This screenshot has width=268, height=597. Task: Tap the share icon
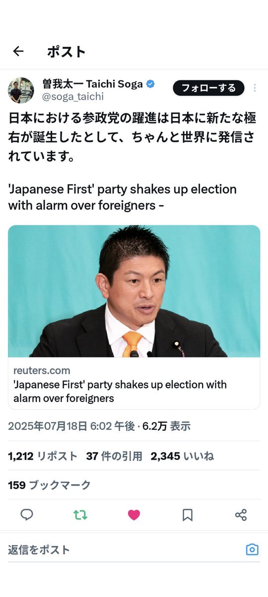[241, 515]
